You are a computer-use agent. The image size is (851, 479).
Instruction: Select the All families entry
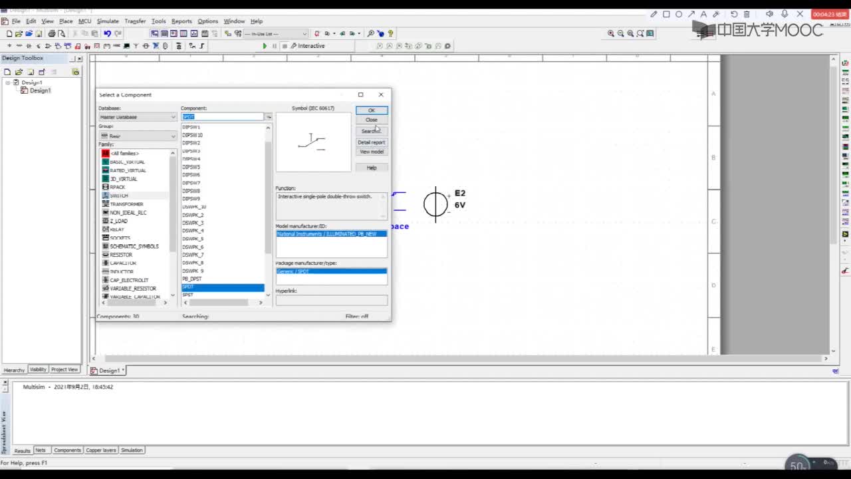coord(124,154)
